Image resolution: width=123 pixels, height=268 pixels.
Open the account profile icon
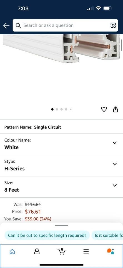pos(37,251)
